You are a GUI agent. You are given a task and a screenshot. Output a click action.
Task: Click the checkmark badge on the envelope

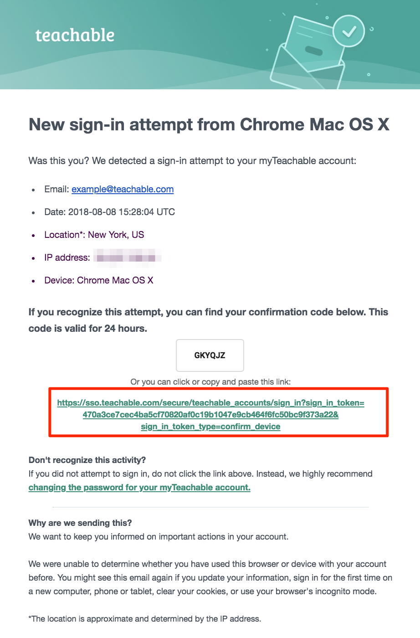coord(348,31)
